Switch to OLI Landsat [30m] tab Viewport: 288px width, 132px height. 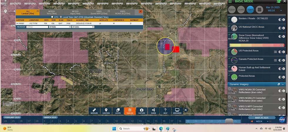point(28,12)
